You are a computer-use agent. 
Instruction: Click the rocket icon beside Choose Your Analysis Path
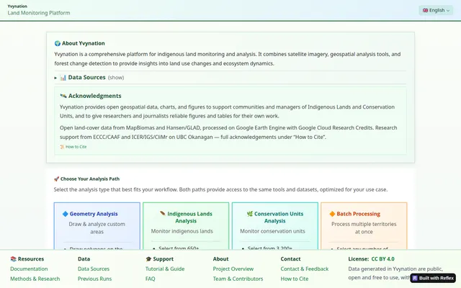tap(56, 179)
